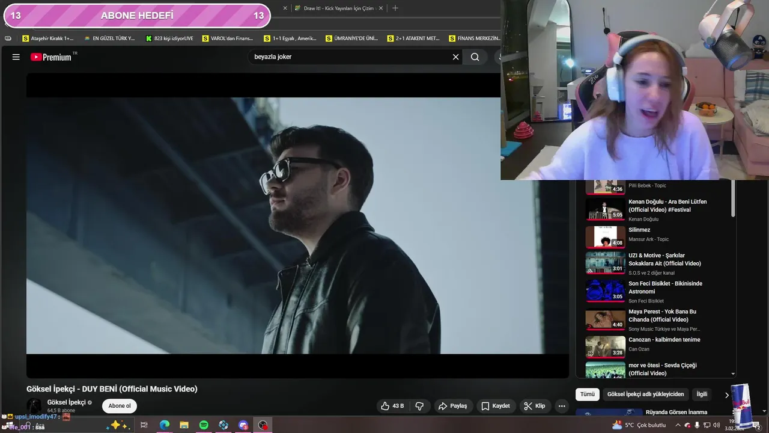
Task: Open the YouTube hamburger guide menu
Action: pyautogui.click(x=16, y=57)
